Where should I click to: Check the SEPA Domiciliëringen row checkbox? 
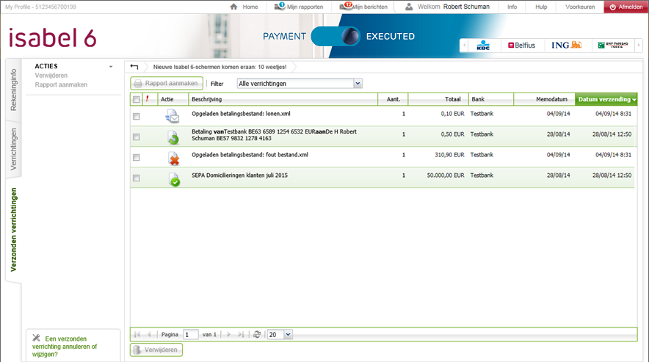136,178
